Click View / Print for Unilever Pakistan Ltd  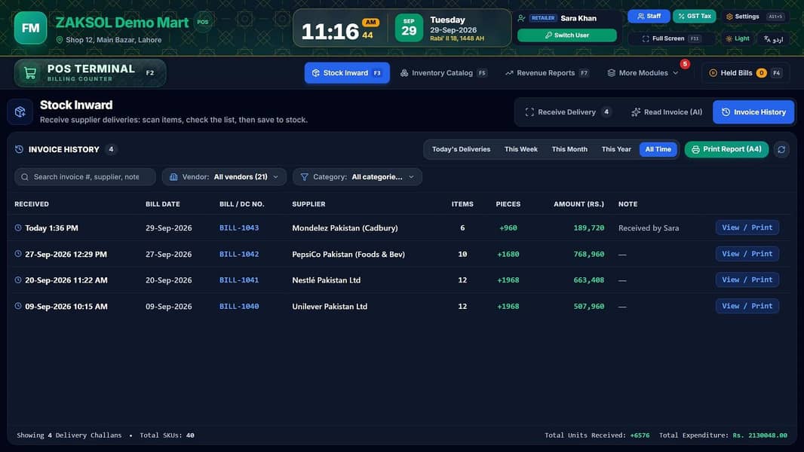click(x=747, y=306)
